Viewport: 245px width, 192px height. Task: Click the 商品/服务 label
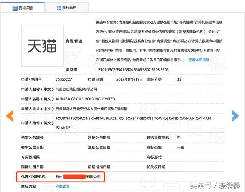pos(74,41)
